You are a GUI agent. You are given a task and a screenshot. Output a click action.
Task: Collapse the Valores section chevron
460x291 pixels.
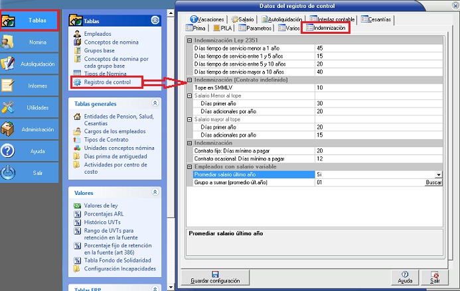(155, 192)
